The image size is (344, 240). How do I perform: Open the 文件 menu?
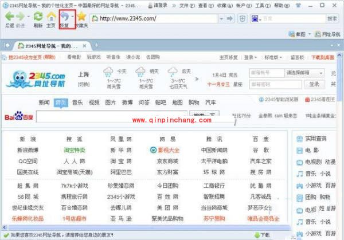(187, 6)
